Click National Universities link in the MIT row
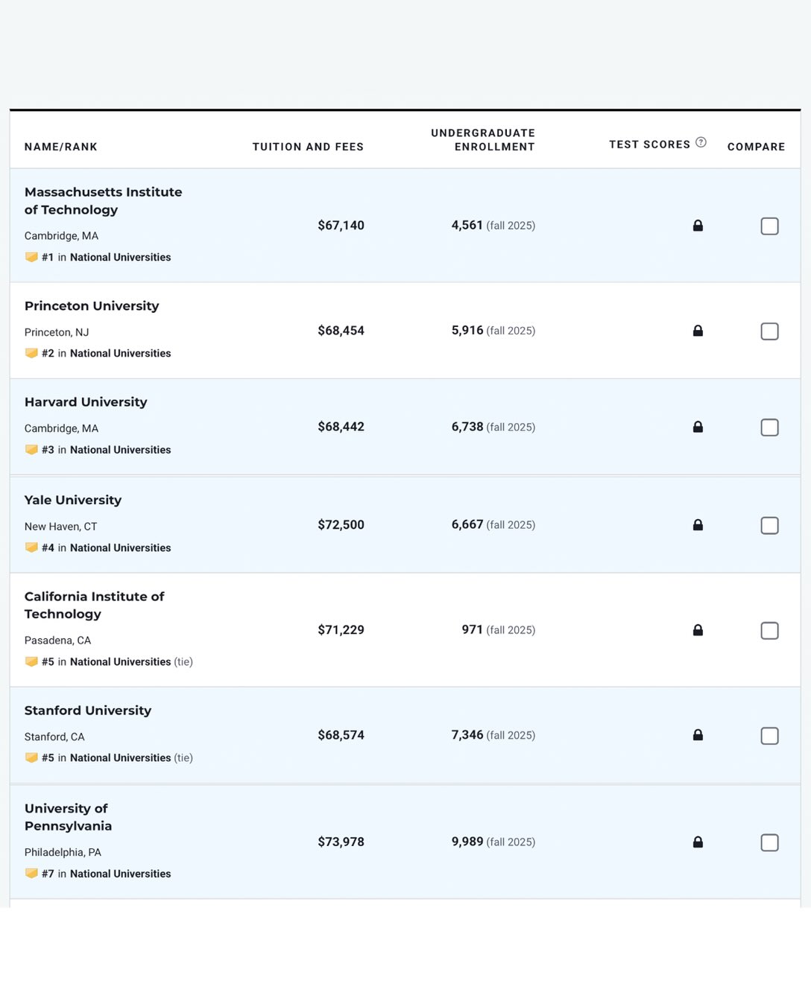The height and width of the screenshot is (1001, 811). coord(120,257)
